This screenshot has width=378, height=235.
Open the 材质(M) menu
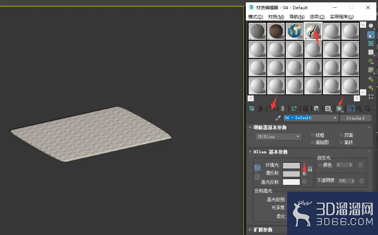276,17
